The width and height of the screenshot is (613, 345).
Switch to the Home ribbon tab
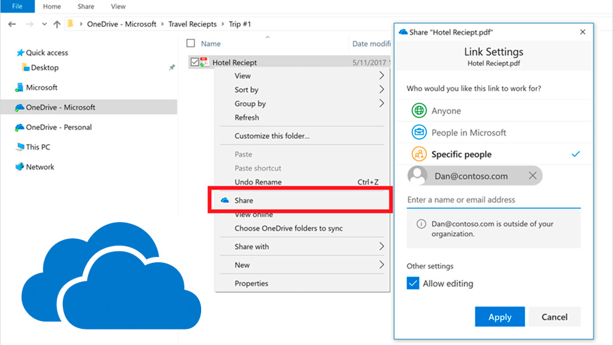[51, 6]
